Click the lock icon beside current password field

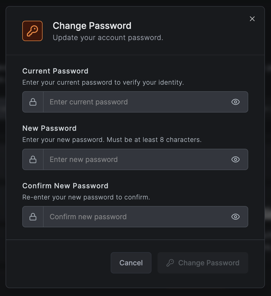click(33, 102)
